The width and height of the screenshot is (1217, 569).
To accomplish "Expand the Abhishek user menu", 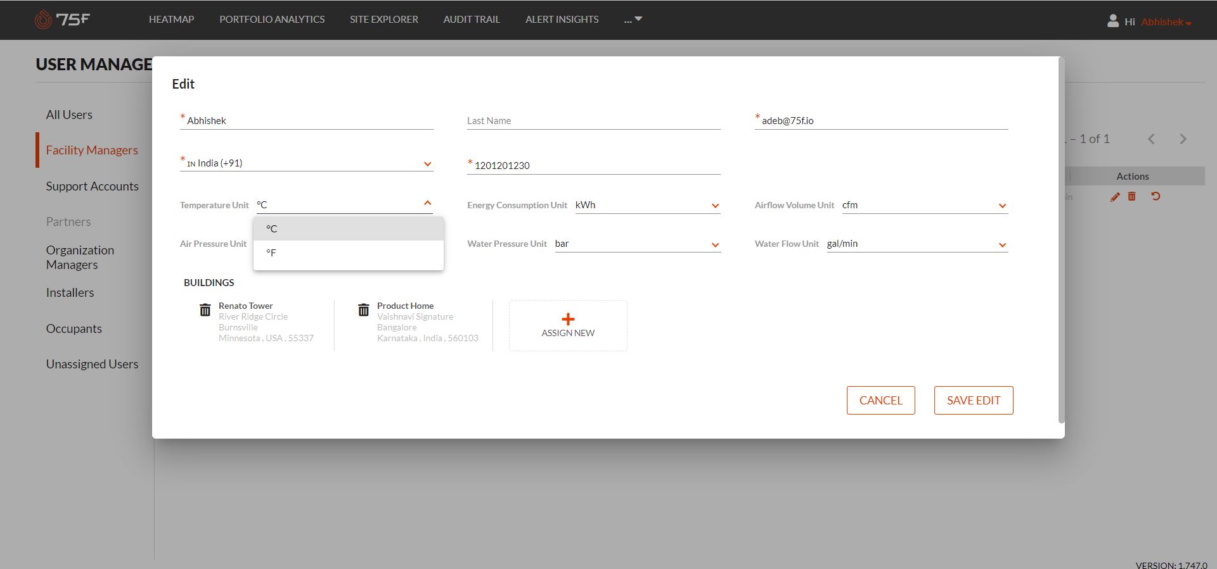I will click(x=1166, y=22).
